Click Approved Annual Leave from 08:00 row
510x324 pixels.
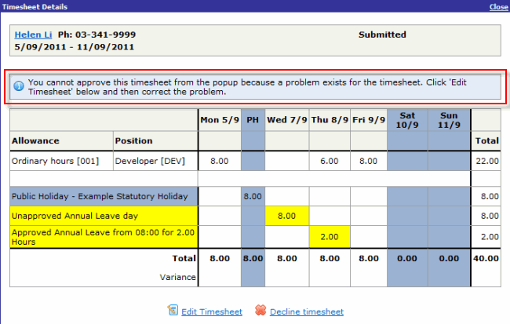(102, 236)
